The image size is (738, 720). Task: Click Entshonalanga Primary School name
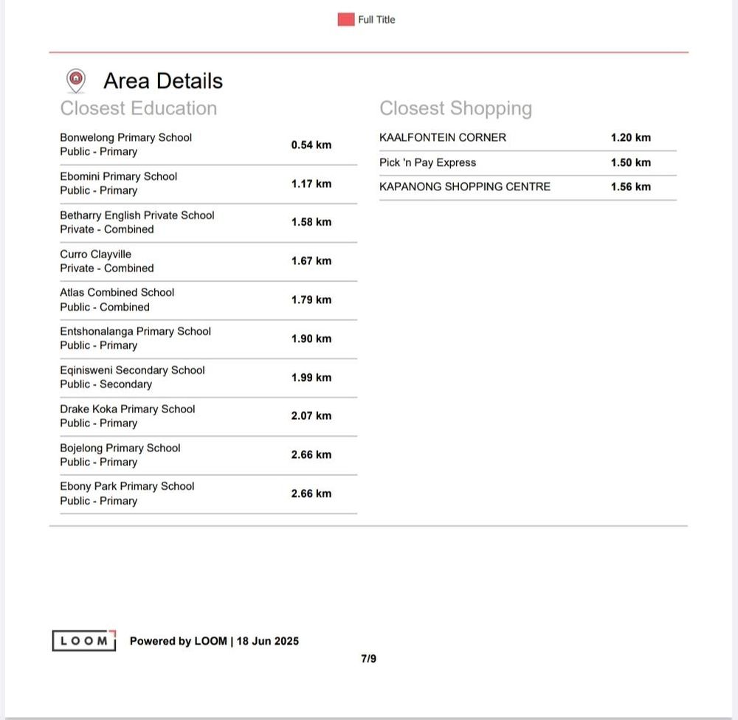click(x=135, y=331)
